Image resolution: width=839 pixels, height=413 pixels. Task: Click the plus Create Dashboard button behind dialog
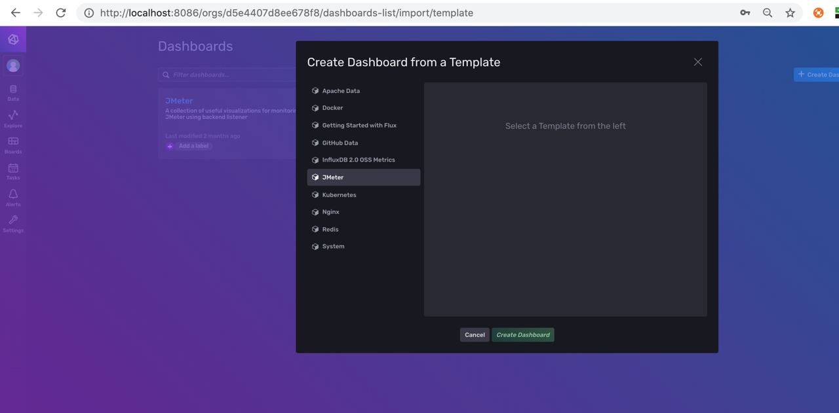(816, 75)
